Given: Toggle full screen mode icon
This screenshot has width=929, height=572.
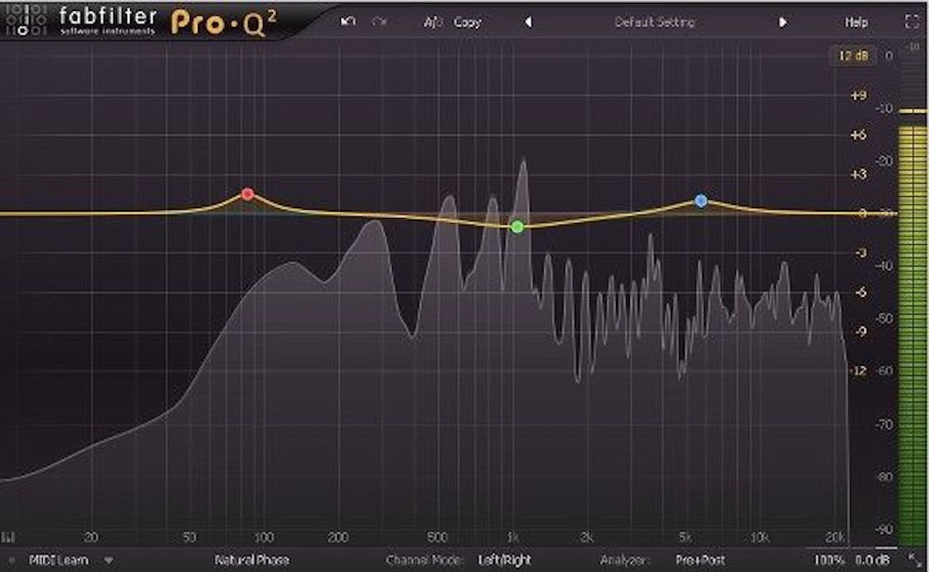Looking at the screenshot, I should tap(910, 21).
